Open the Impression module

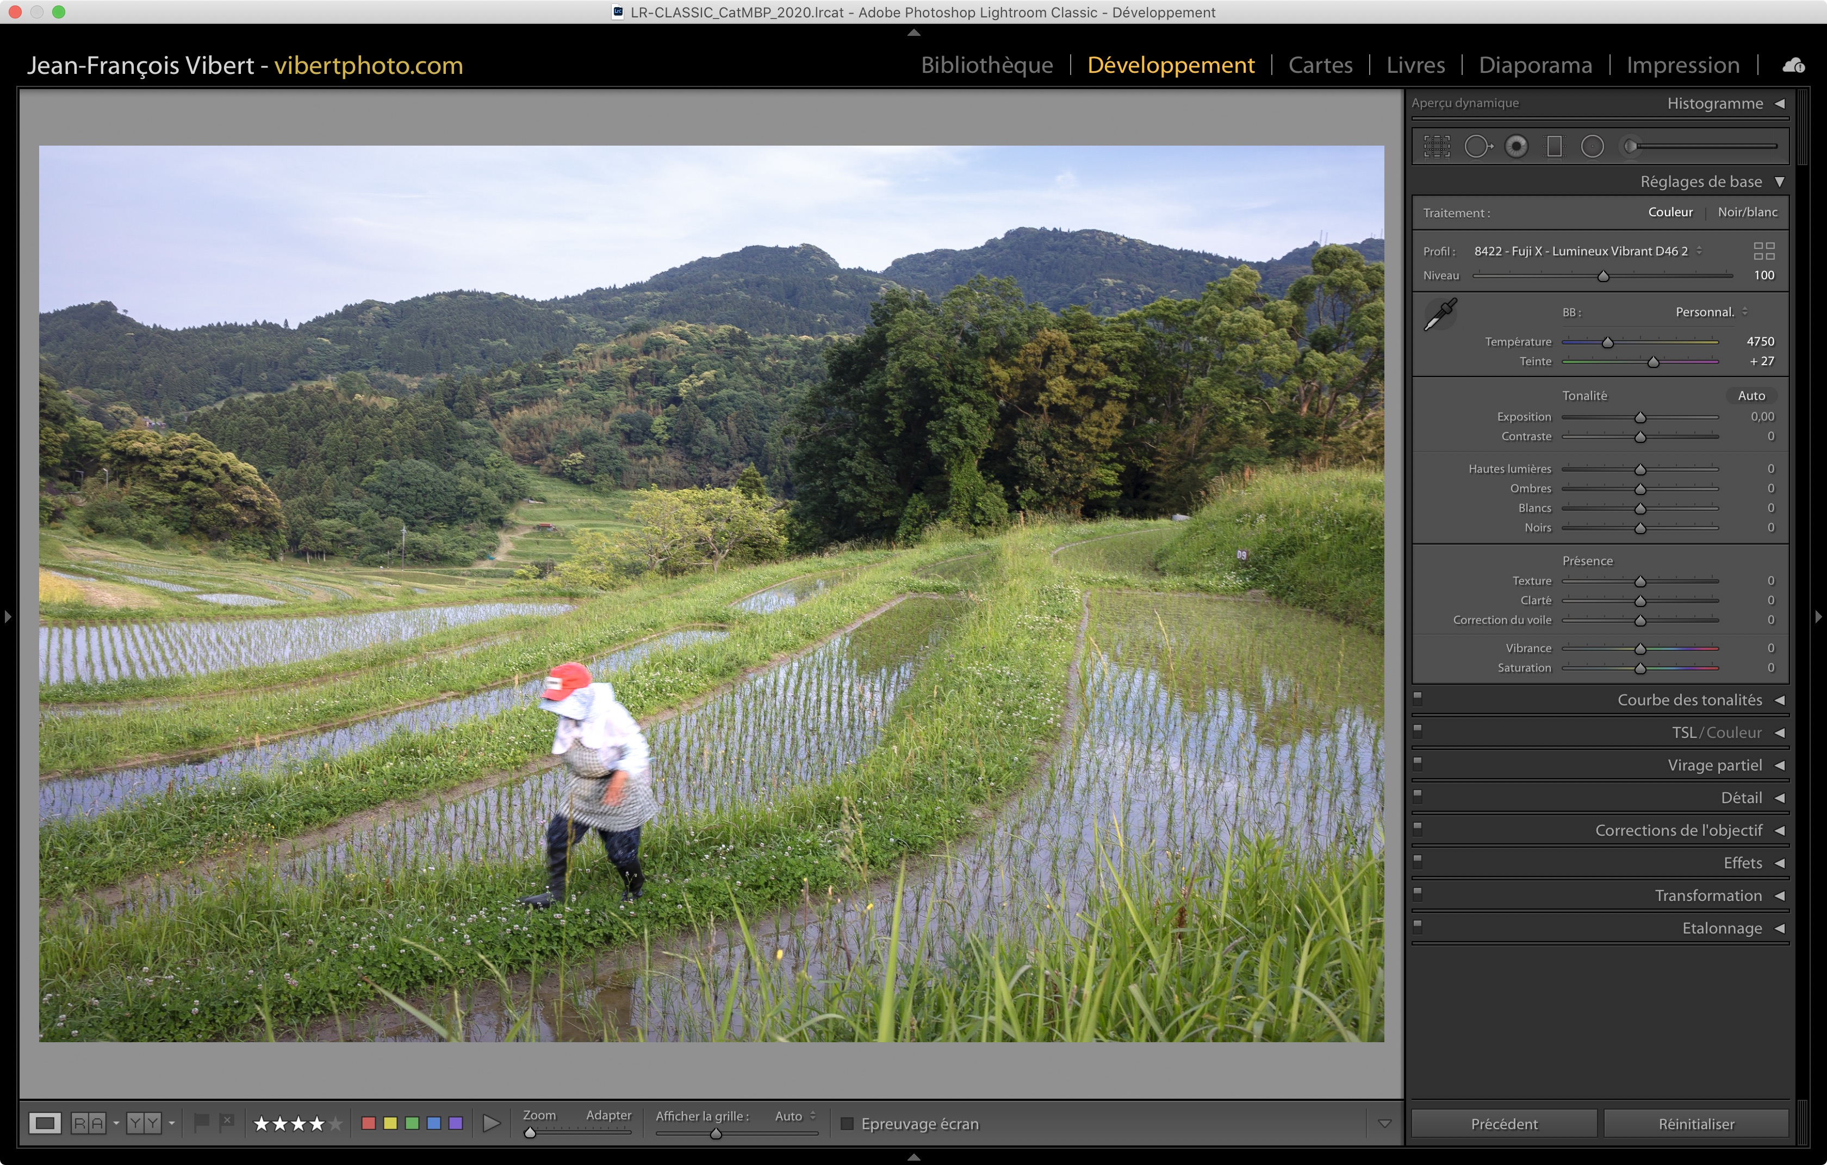1682,65
